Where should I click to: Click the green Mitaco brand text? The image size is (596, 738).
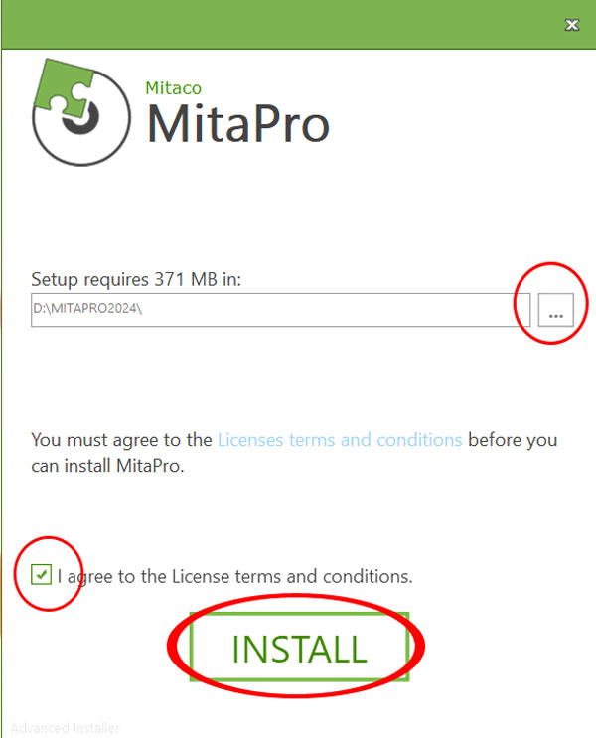(173, 88)
